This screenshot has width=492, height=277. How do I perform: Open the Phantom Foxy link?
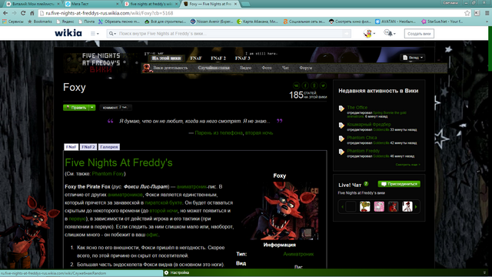coord(108,174)
